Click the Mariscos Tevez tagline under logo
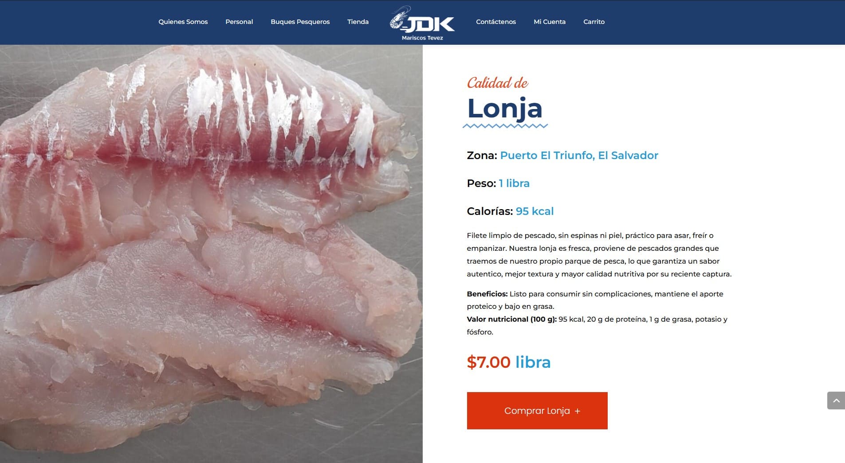Viewport: 845px width, 463px height. tap(422, 38)
